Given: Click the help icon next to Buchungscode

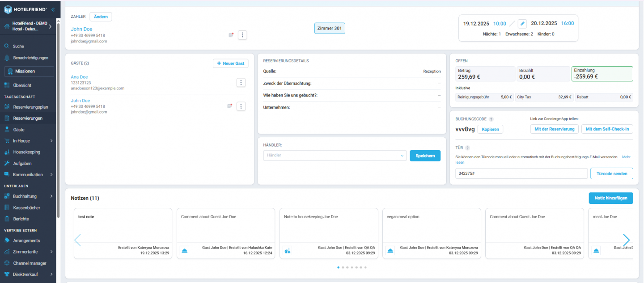Looking at the screenshot, I should coord(491,119).
